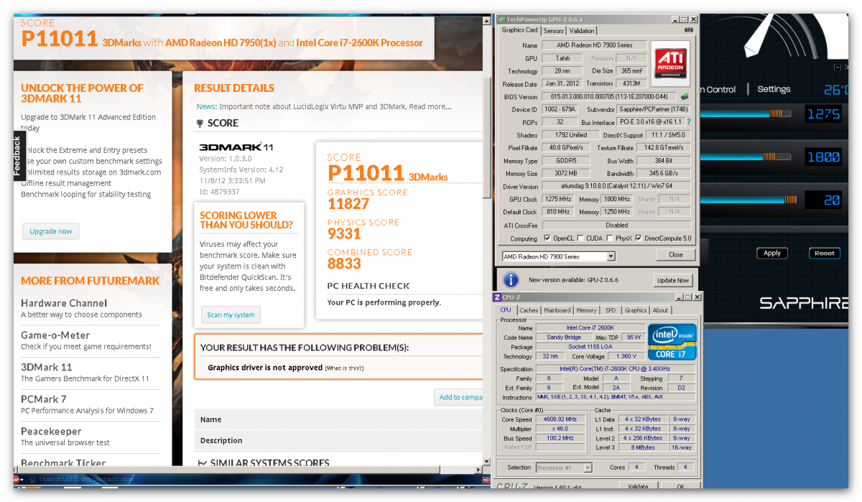Click the Sapphire slider showing value 20
The height and width of the screenshot is (502, 862).
pos(749,200)
